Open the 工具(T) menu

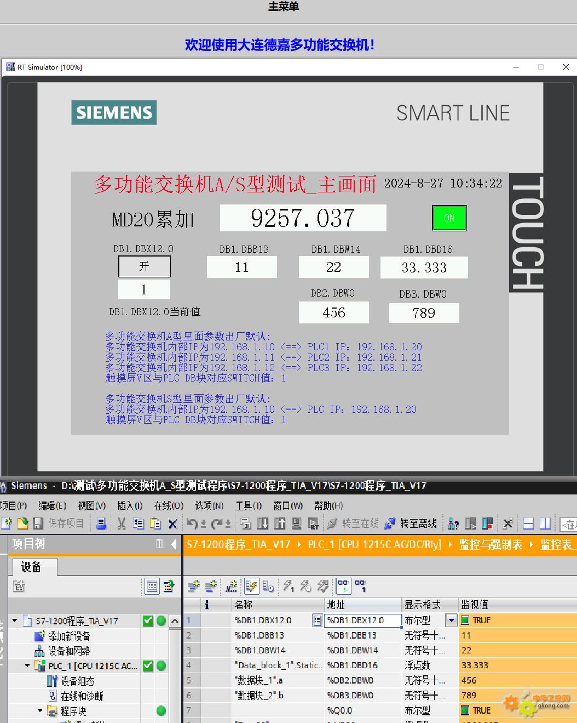(249, 505)
